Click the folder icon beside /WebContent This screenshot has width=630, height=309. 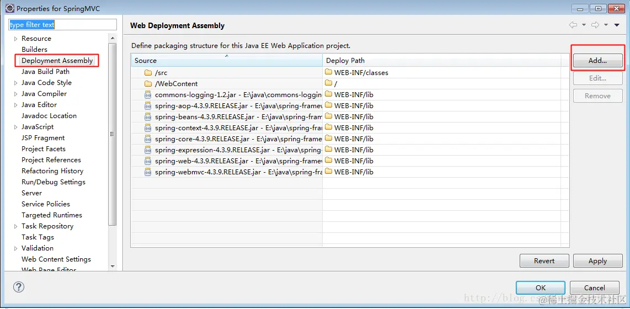148,84
